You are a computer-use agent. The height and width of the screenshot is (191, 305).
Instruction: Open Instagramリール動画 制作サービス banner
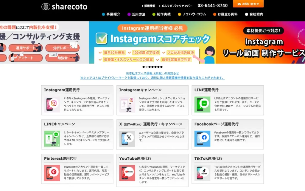tap(260, 42)
